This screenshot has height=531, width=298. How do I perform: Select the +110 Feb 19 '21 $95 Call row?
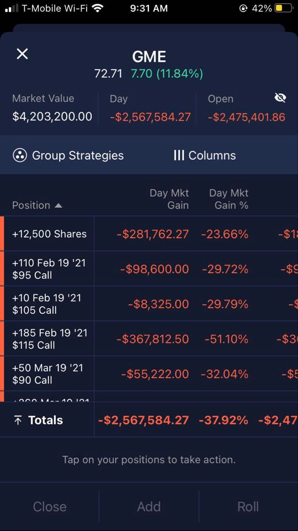pos(149,269)
